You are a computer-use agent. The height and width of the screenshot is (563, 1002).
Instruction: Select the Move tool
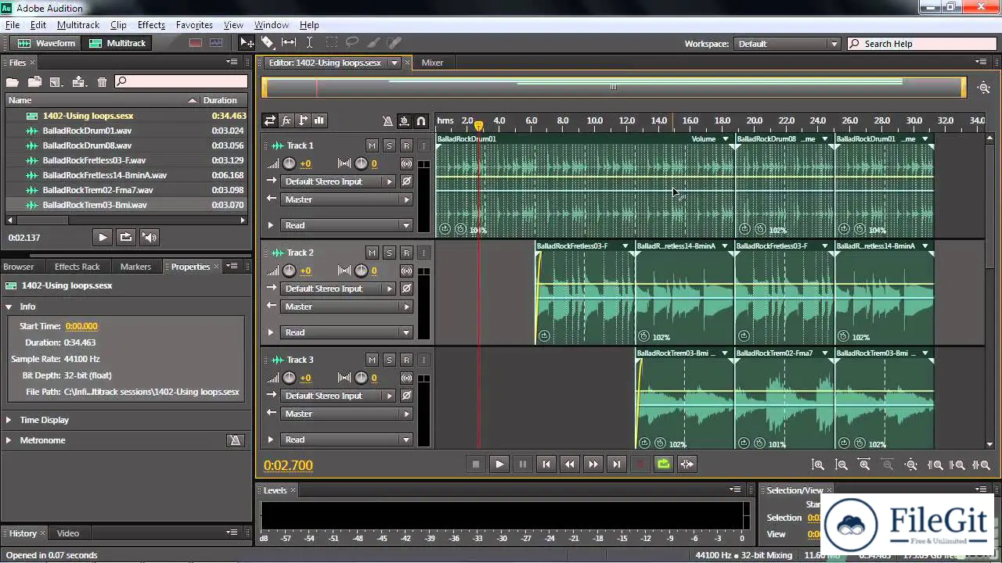point(247,43)
